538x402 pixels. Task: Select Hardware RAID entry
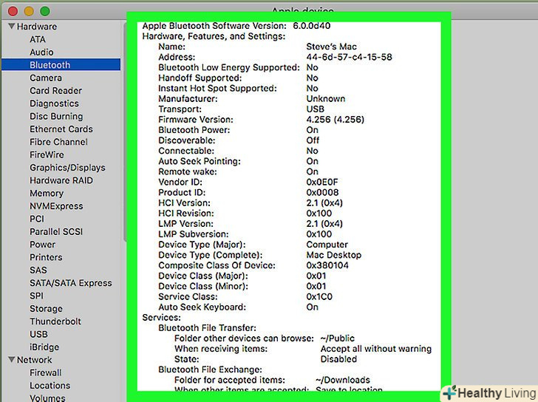(x=61, y=180)
